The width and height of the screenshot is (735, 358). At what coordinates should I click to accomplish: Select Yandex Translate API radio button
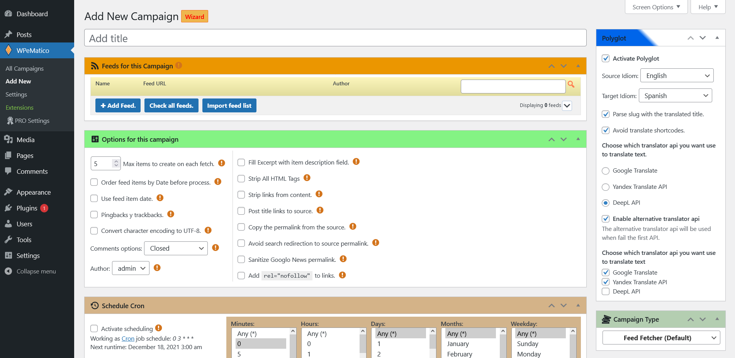pos(606,187)
